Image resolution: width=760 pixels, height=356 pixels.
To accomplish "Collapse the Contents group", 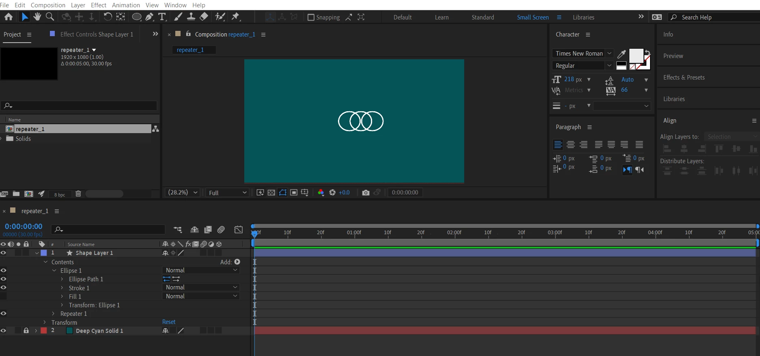I will pos(46,262).
